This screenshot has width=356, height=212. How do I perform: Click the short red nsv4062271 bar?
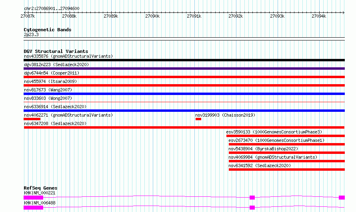tap(32, 119)
